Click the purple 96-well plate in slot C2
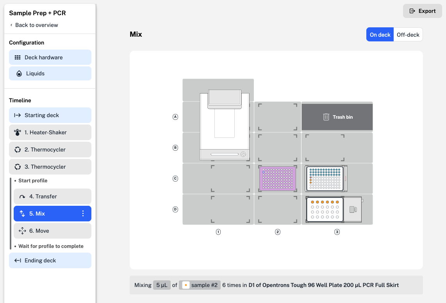Image resolution: width=446 pixels, height=303 pixels. (x=278, y=178)
